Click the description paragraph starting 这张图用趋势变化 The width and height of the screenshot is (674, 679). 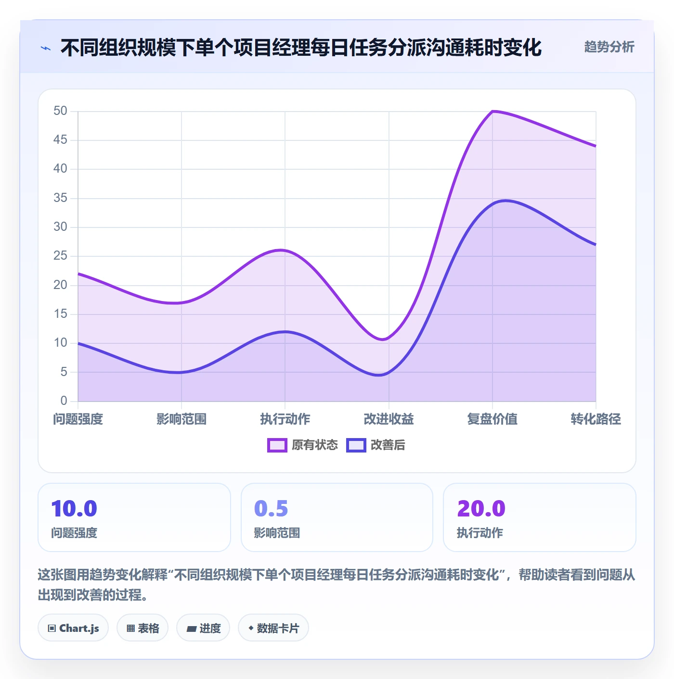(337, 585)
